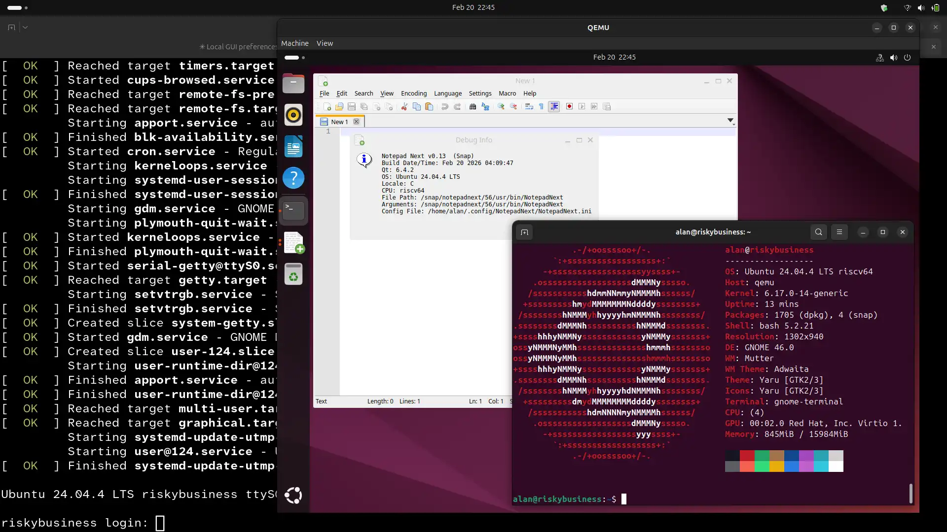Open Terminal from the guest dock
947x532 pixels.
[x=293, y=210]
